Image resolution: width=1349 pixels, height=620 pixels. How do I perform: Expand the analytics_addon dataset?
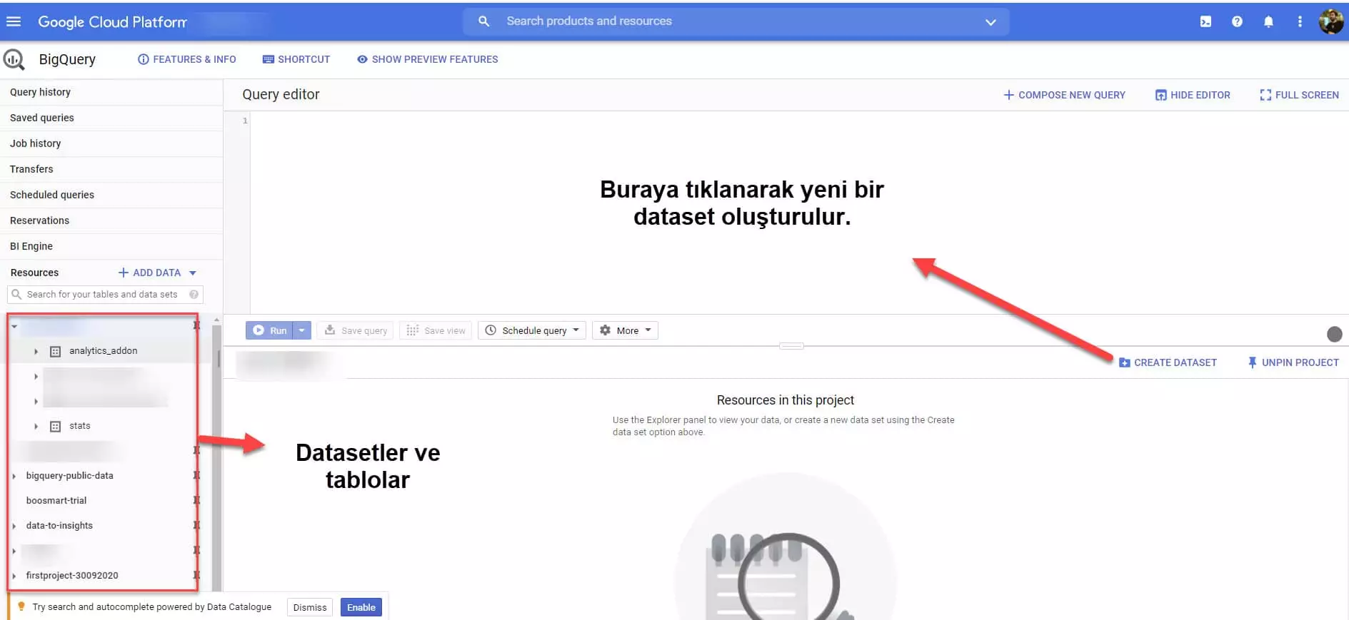coord(36,351)
